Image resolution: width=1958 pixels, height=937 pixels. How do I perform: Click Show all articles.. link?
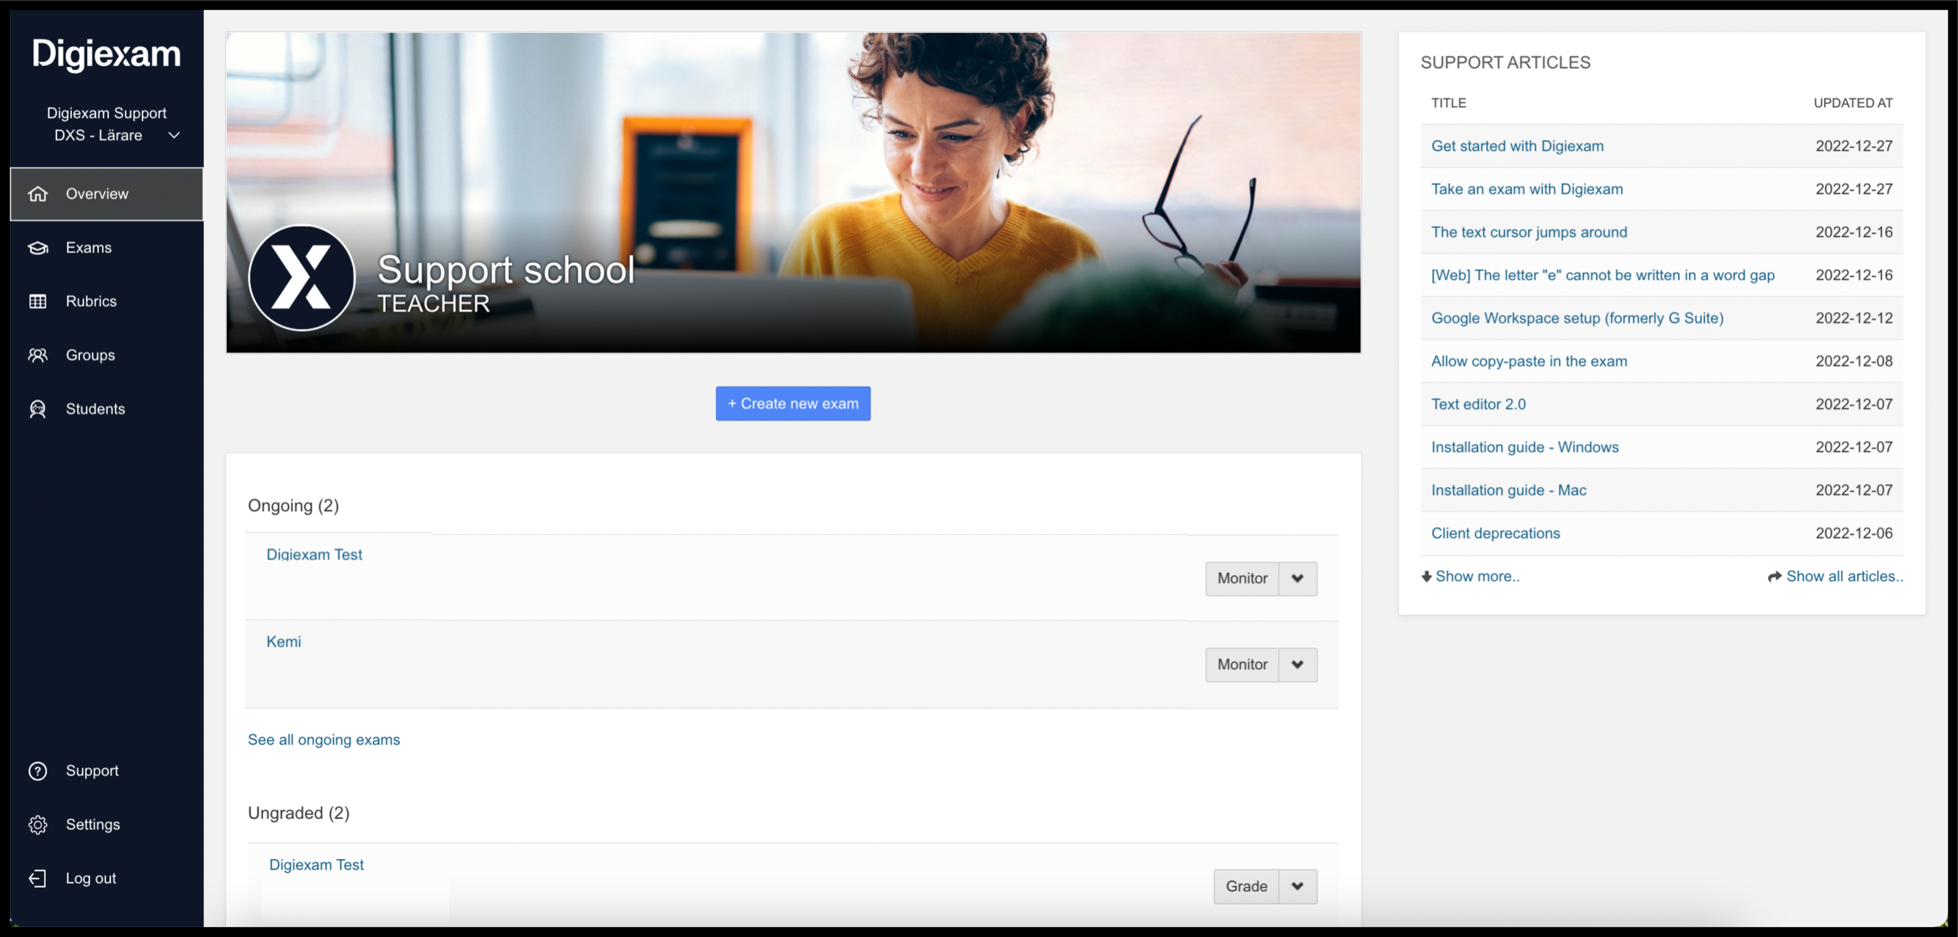pyautogui.click(x=1845, y=577)
